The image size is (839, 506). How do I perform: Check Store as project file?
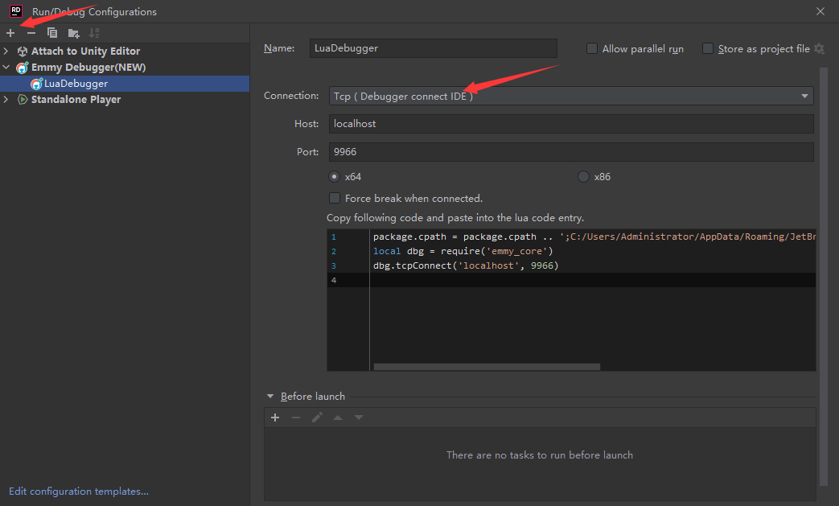(x=707, y=48)
